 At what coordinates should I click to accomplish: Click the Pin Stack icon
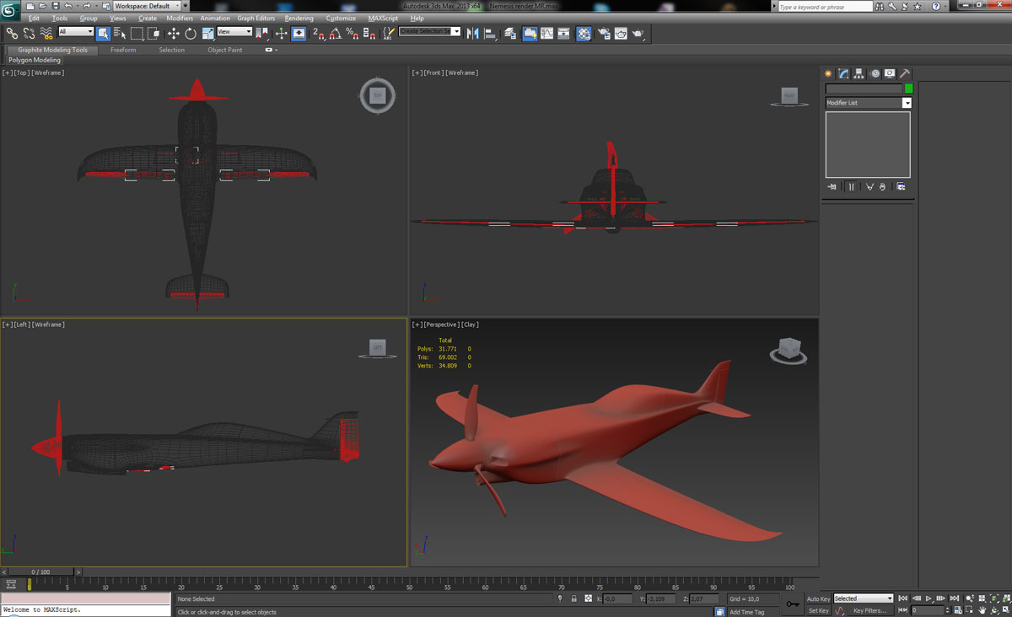[832, 186]
